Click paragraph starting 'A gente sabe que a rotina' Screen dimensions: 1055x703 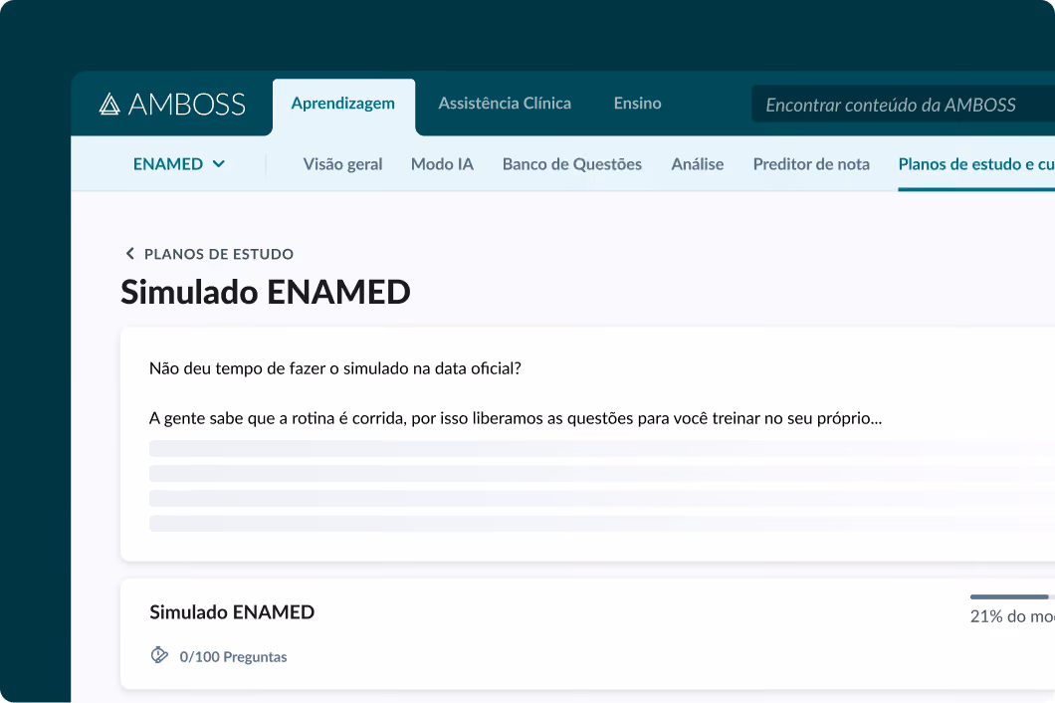516,418
